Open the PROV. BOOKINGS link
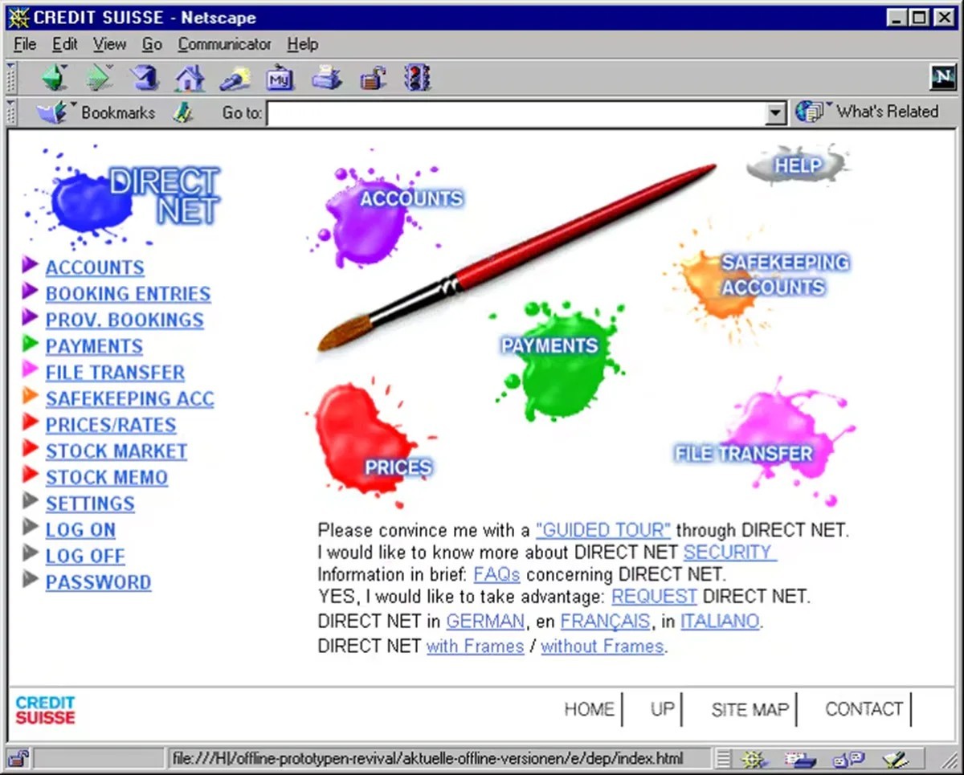The height and width of the screenshot is (775, 964). (x=125, y=320)
